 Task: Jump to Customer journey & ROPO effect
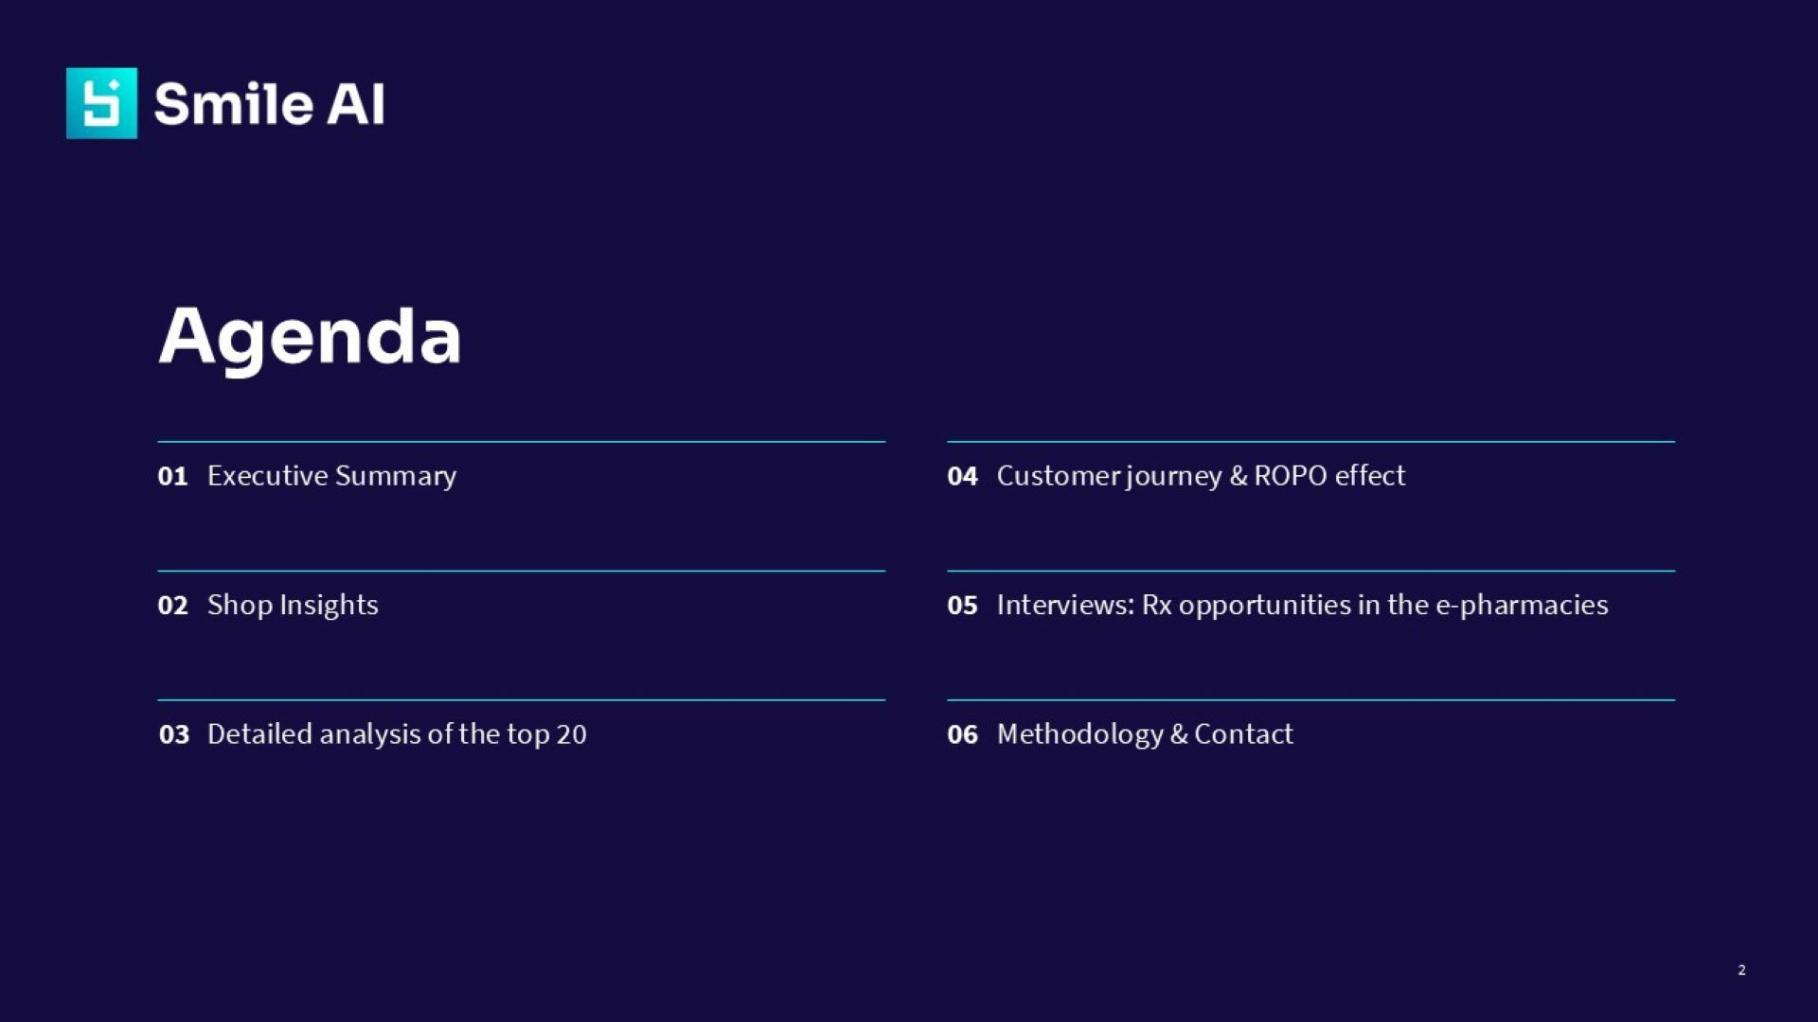point(1201,476)
